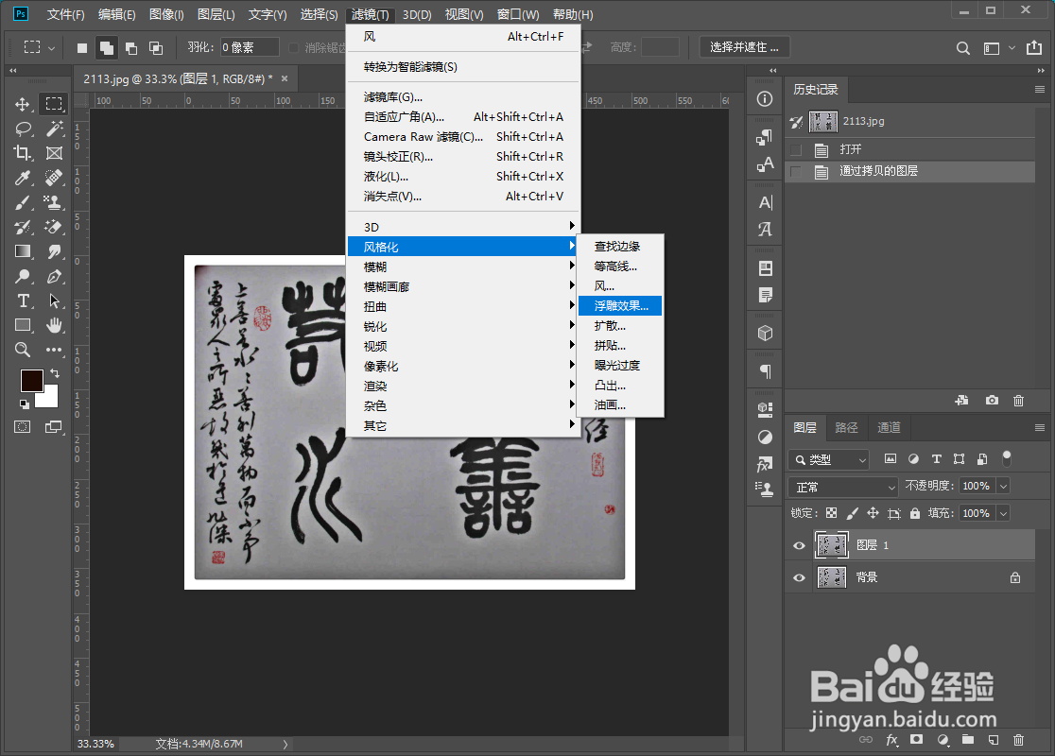1055x756 pixels.
Task: Select the Spot Healing Brush tool
Action: tap(54, 178)
